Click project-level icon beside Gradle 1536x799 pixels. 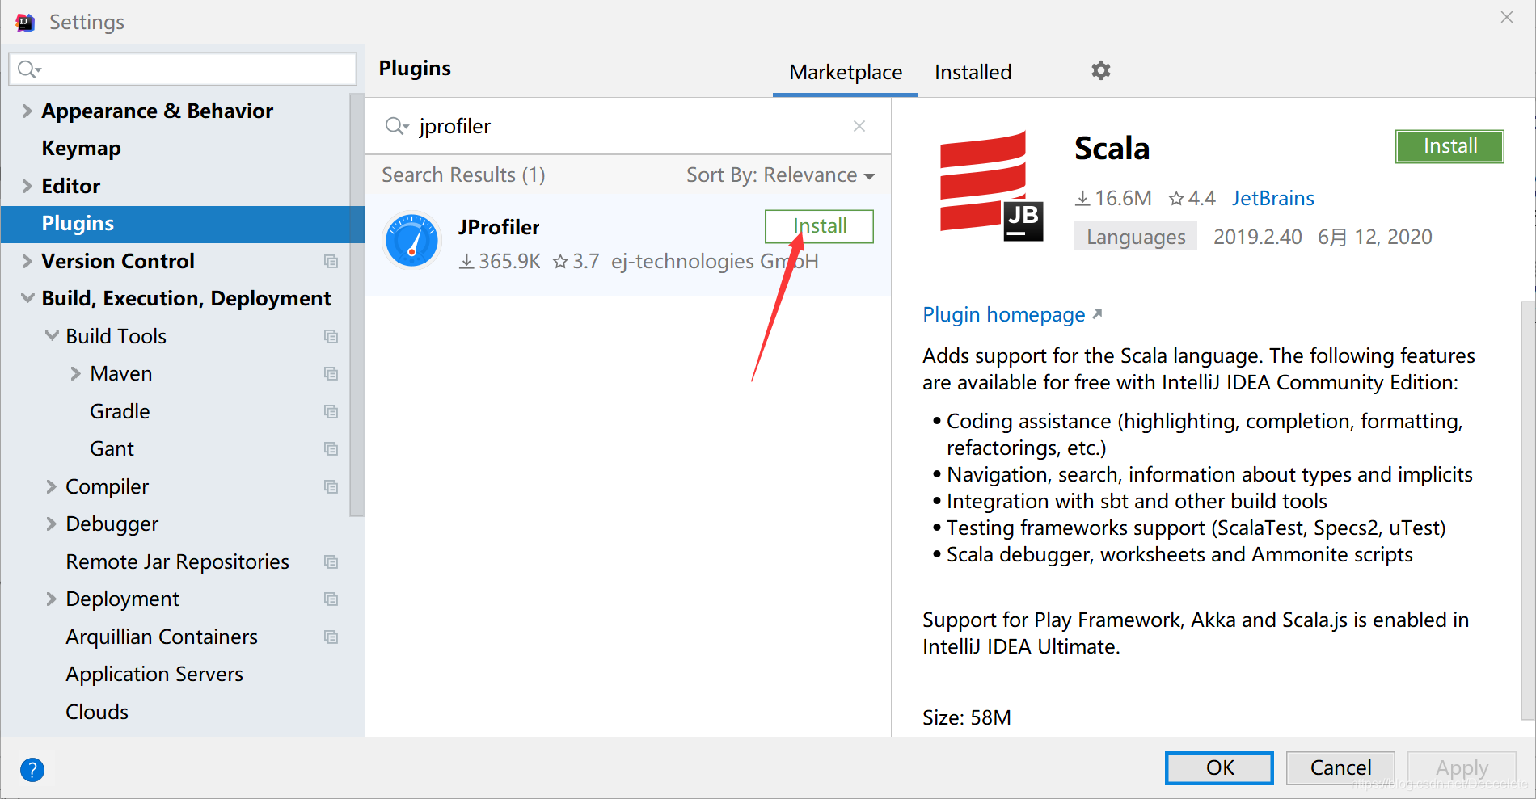[x=331, y=411]
